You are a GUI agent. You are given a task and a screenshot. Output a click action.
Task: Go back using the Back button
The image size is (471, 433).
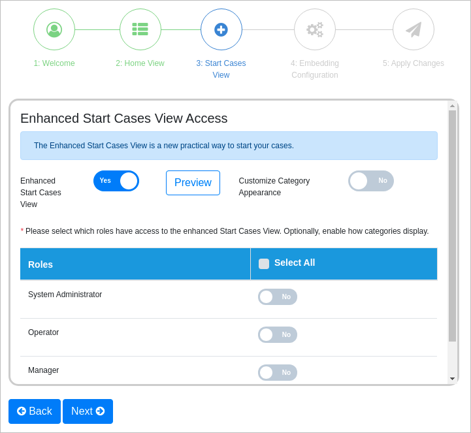click(35, 411)
